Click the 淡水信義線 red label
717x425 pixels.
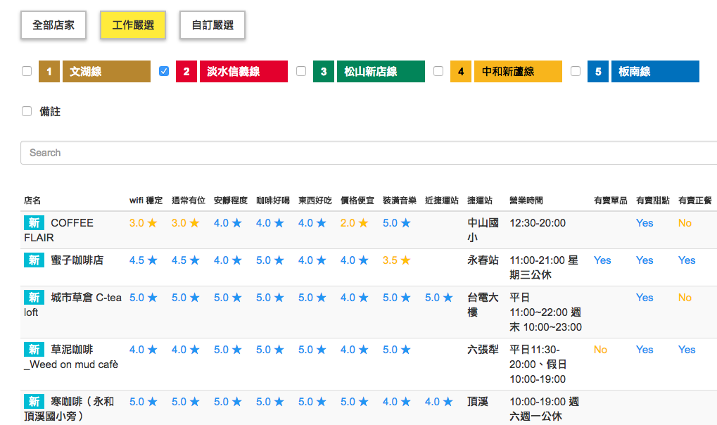(243, 71)
